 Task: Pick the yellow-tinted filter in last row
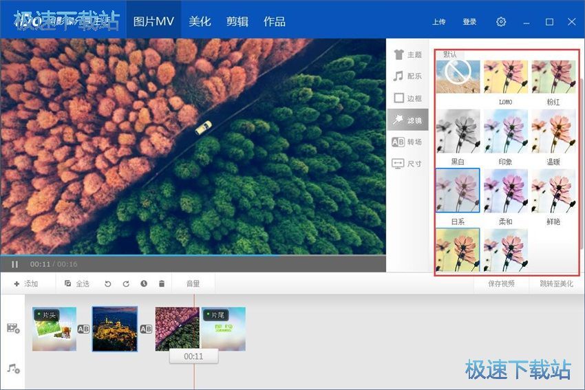458,250
